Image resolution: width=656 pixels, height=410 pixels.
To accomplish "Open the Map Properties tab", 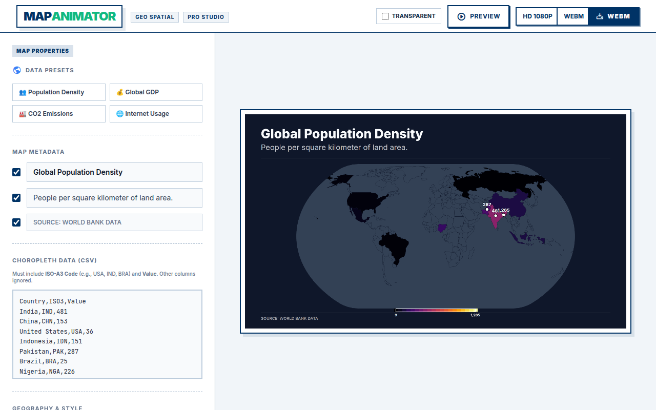I will click(x=43, y=51).
